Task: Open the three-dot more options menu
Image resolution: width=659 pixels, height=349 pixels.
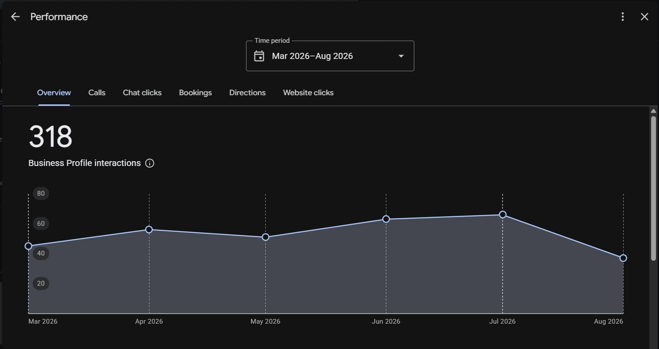Action: pos(623,17)
